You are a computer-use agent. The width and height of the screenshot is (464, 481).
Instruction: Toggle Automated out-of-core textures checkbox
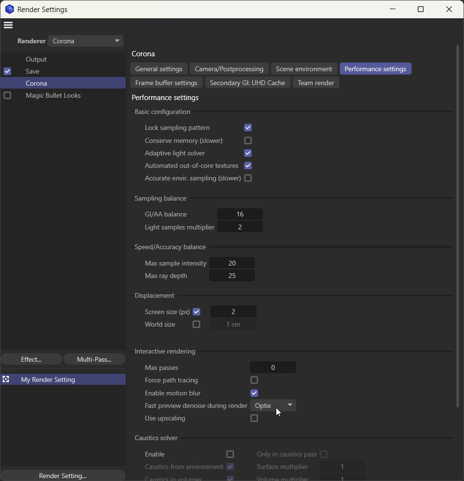(x=248, y=165)
